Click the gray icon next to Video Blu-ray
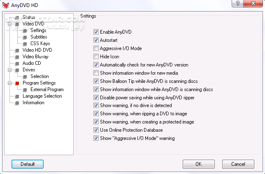This screenshot has width=265, height=174. 17,57
